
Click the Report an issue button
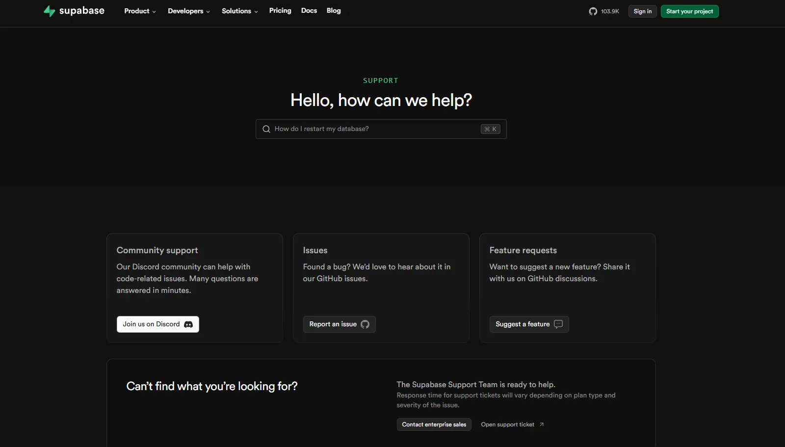click(x=340, y=324)
